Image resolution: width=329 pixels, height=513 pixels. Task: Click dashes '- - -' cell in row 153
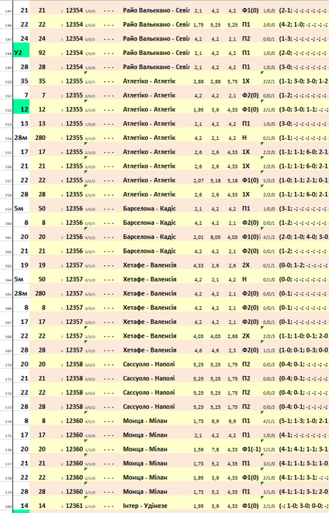click(108, 124)
